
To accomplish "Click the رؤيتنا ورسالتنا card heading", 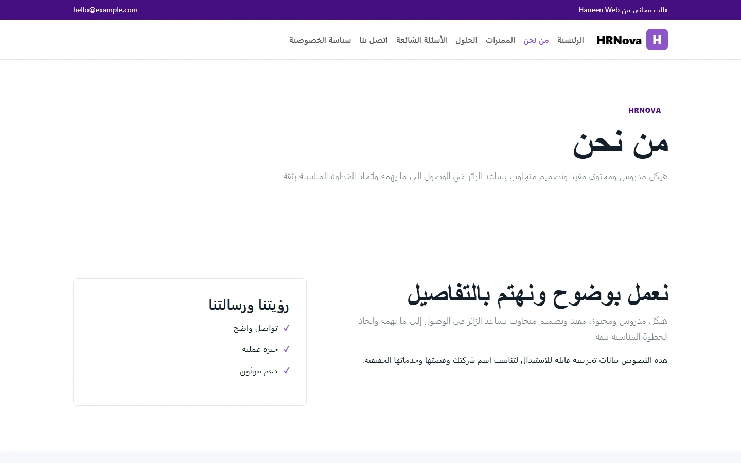I will click(x=249, y=305).
